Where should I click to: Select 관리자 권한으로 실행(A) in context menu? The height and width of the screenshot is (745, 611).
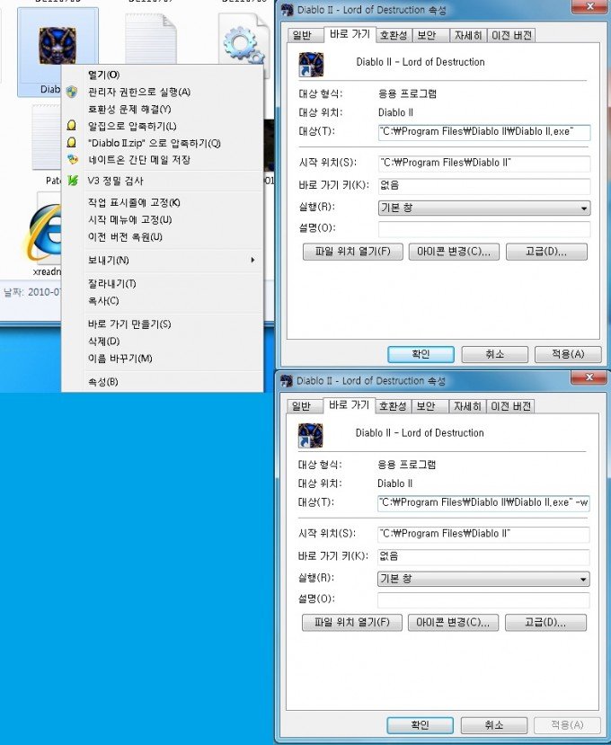[138, 92]
